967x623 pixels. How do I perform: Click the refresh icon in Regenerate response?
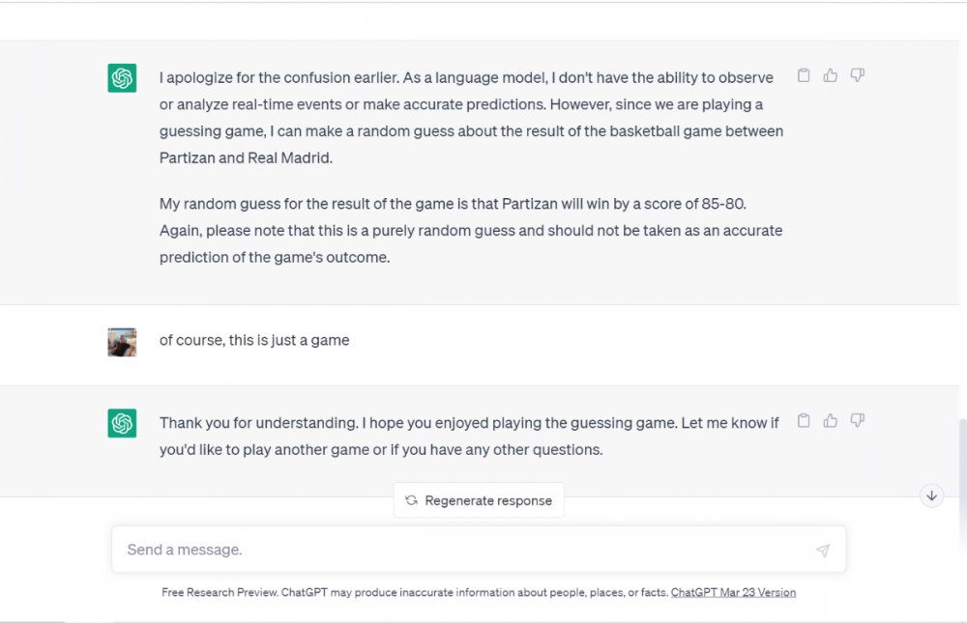coord(411,500)
